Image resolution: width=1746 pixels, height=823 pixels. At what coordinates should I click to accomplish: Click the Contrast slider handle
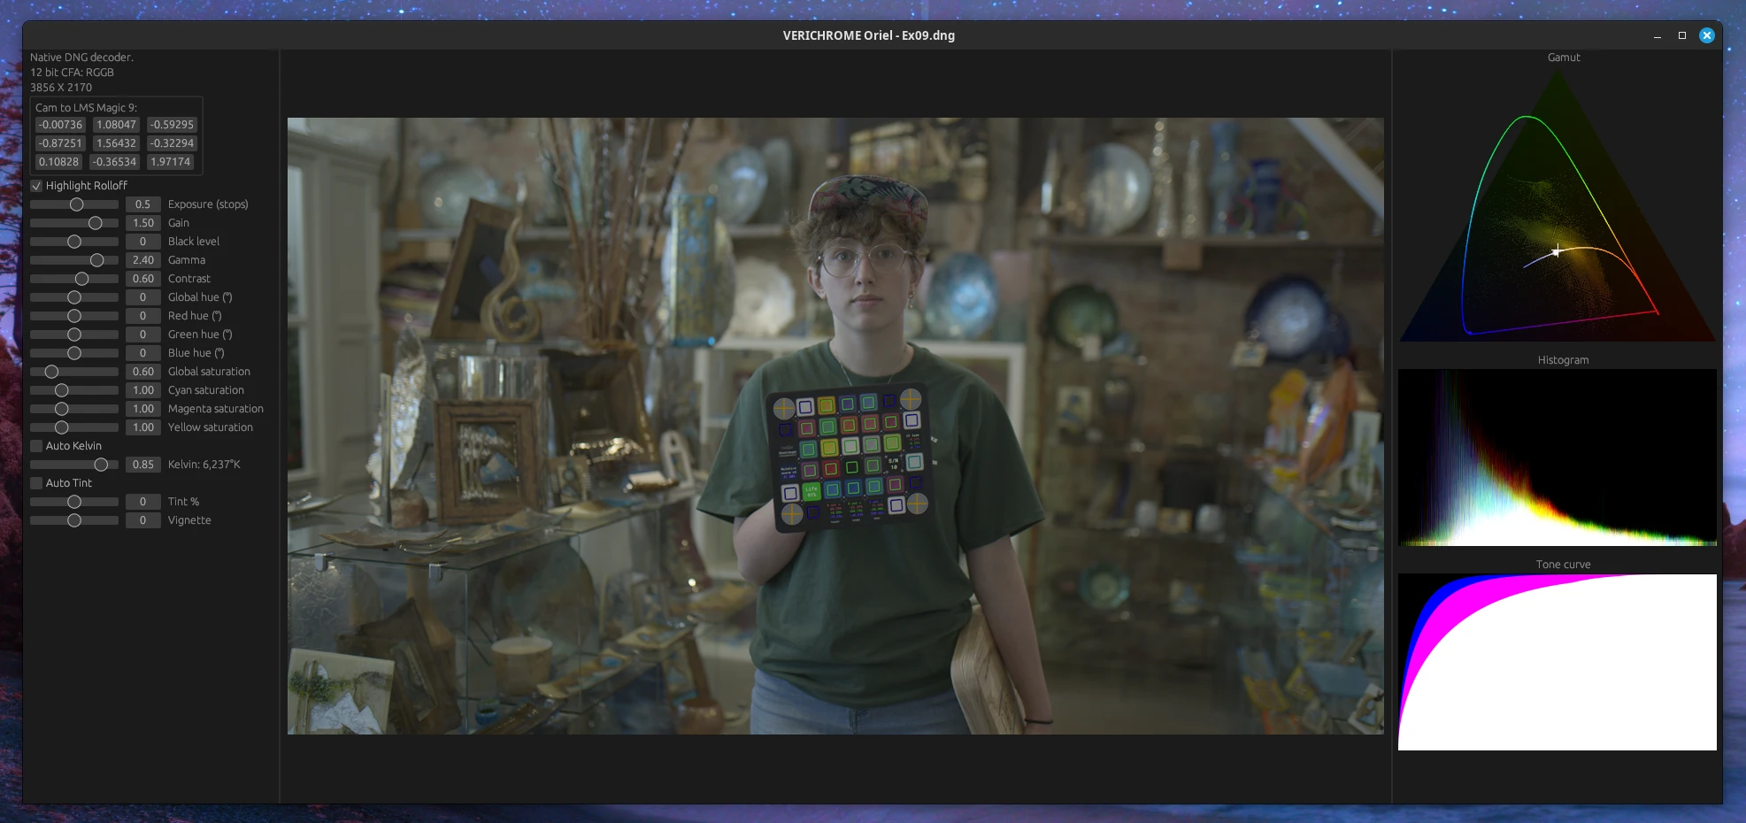pyautogui.click(x=82, y=279)
